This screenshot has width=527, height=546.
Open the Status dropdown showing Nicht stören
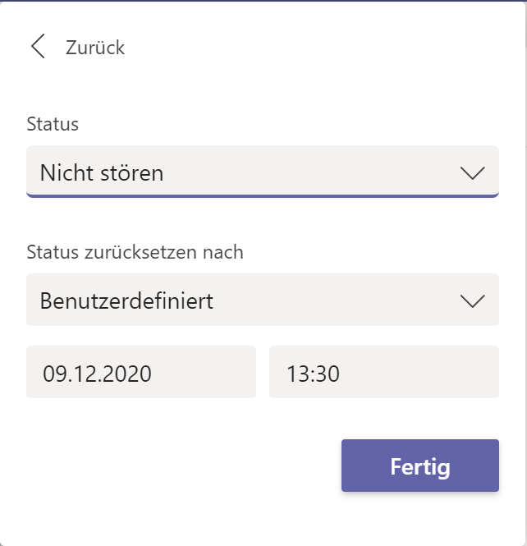pyautogui.click(x=263, y=172)
